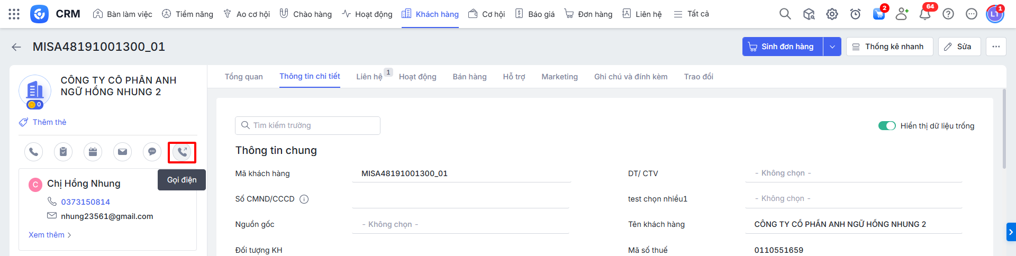
Task: Open the notifications bell icon
Action: [924, 14]
